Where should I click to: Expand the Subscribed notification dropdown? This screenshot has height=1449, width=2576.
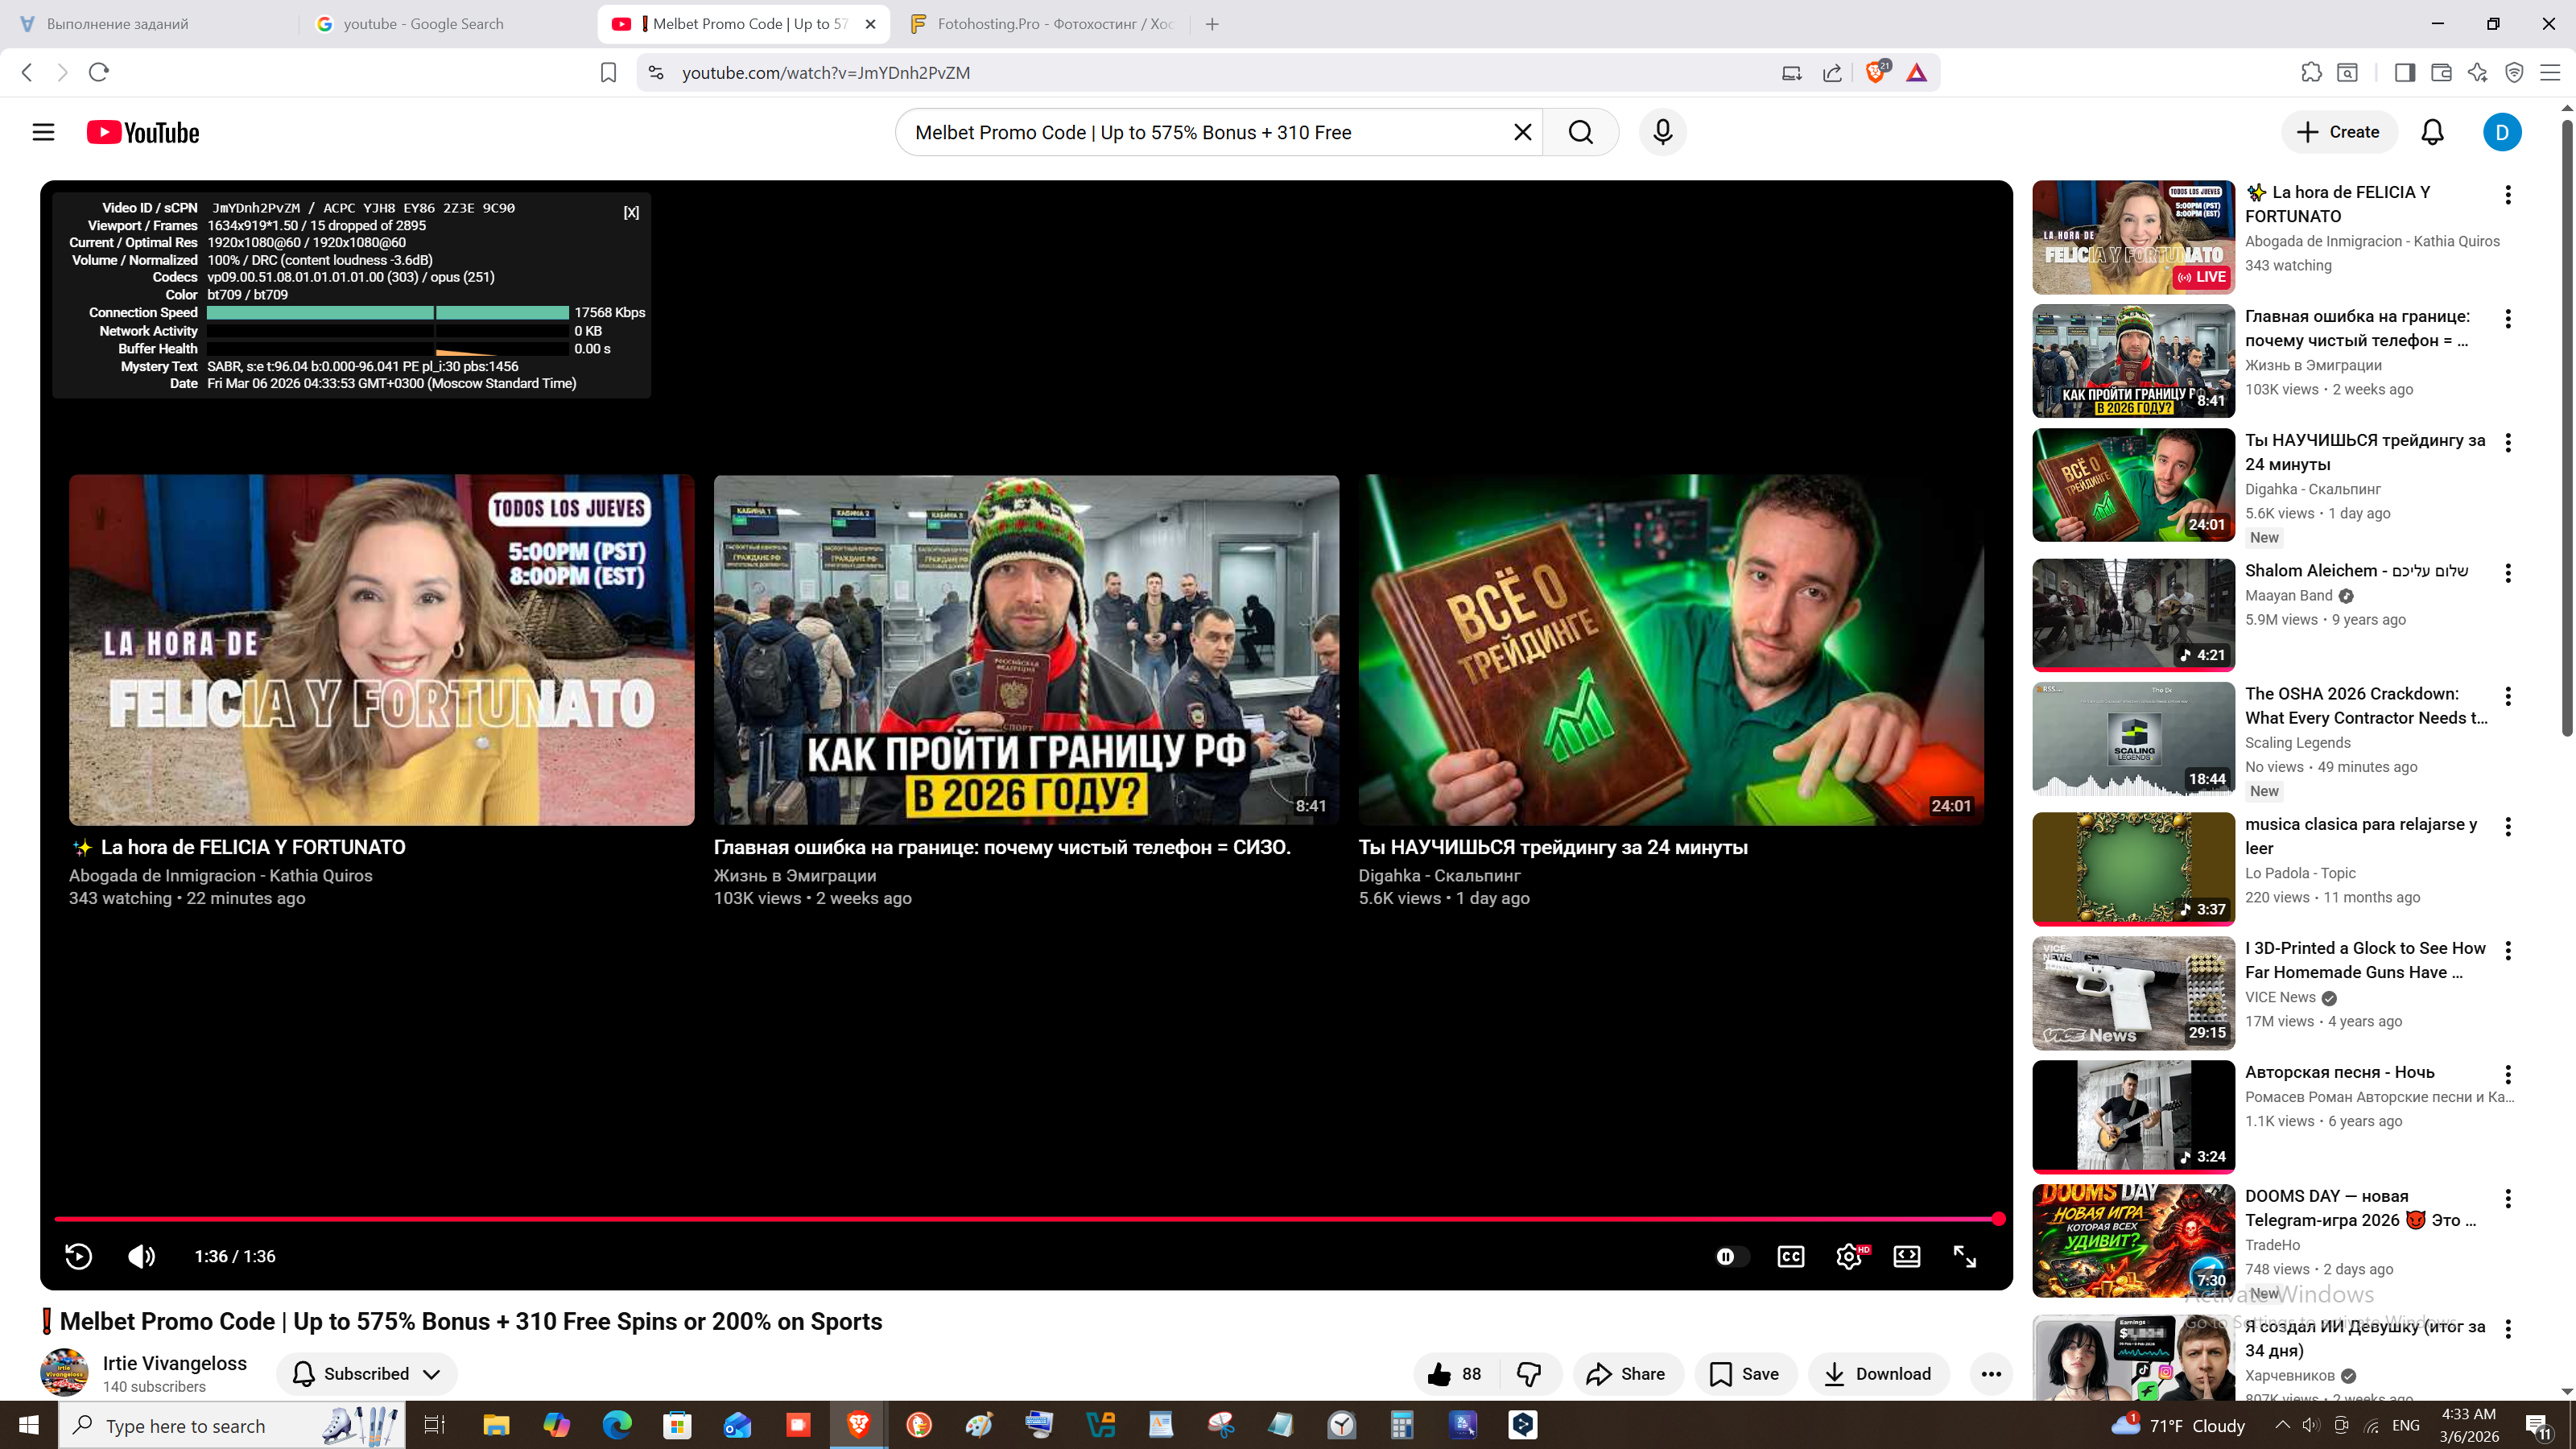432,1374
